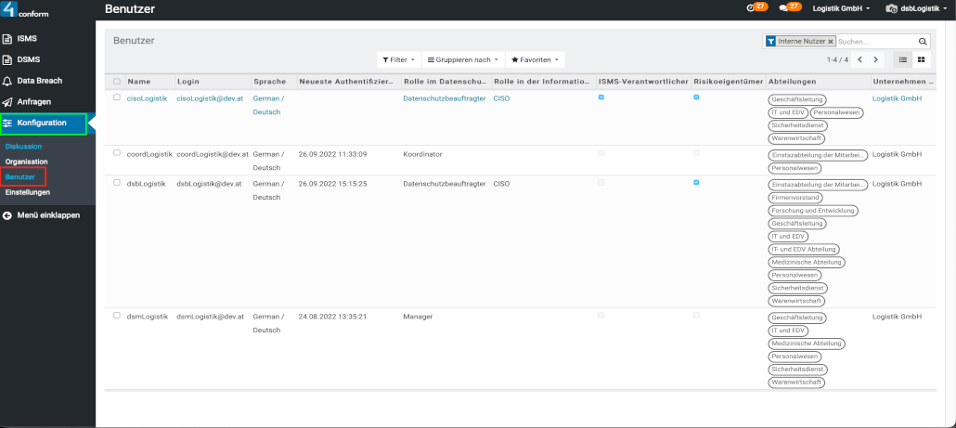The image size is (956, 428).
Task: Go to the next page arrow
Action: (x=875, y=59)
